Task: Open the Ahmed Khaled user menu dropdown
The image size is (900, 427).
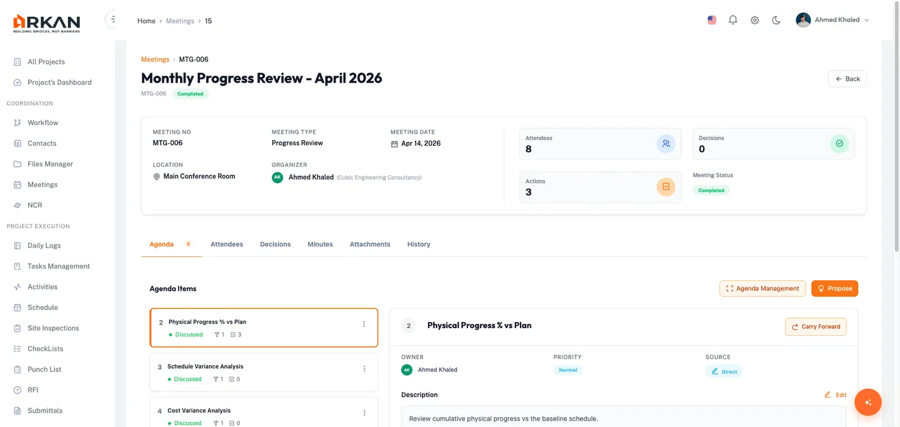Action: point(832,20)
